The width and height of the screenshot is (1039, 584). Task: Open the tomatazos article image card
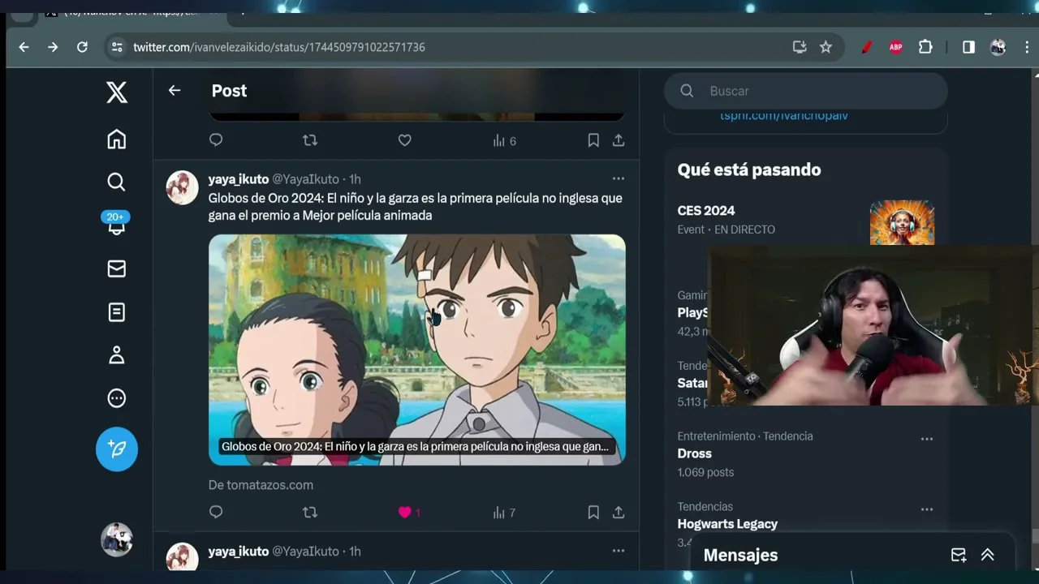coord(417,350)
